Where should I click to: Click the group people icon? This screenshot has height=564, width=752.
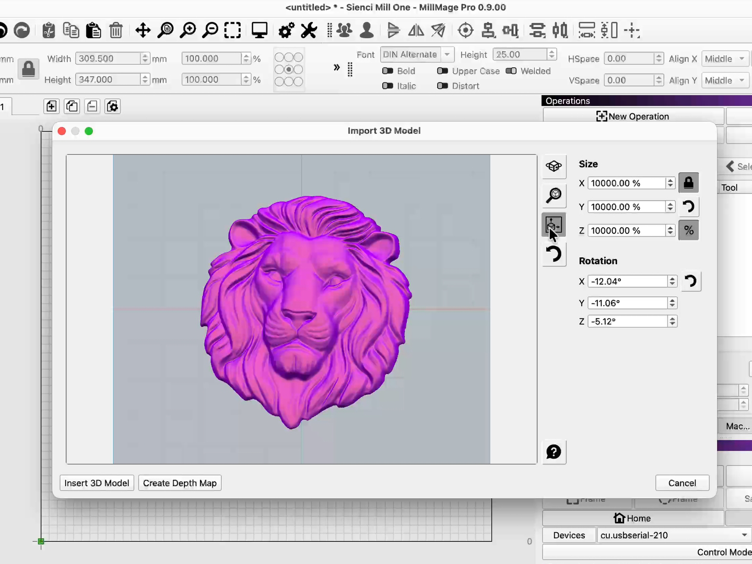(344, 31)
